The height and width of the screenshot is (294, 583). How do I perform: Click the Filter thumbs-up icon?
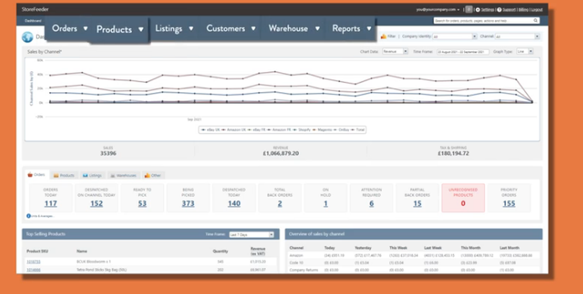(384, 37)
